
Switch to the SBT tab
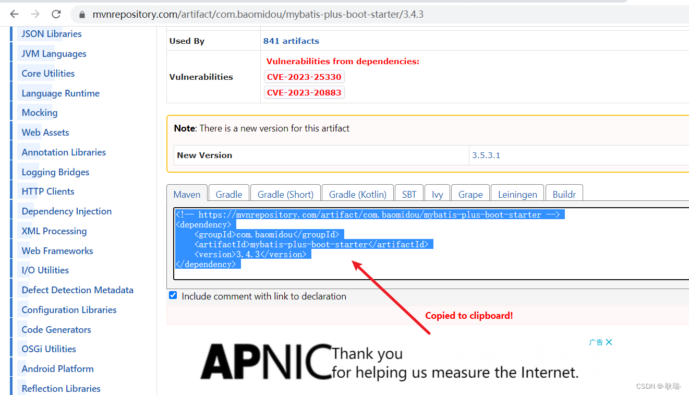(409, 194)
